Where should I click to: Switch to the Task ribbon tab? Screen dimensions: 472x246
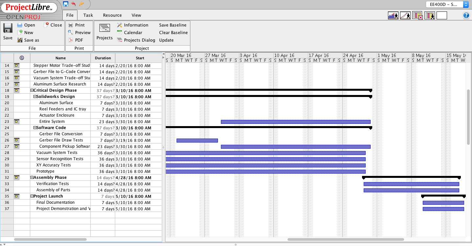click(88, 15)
